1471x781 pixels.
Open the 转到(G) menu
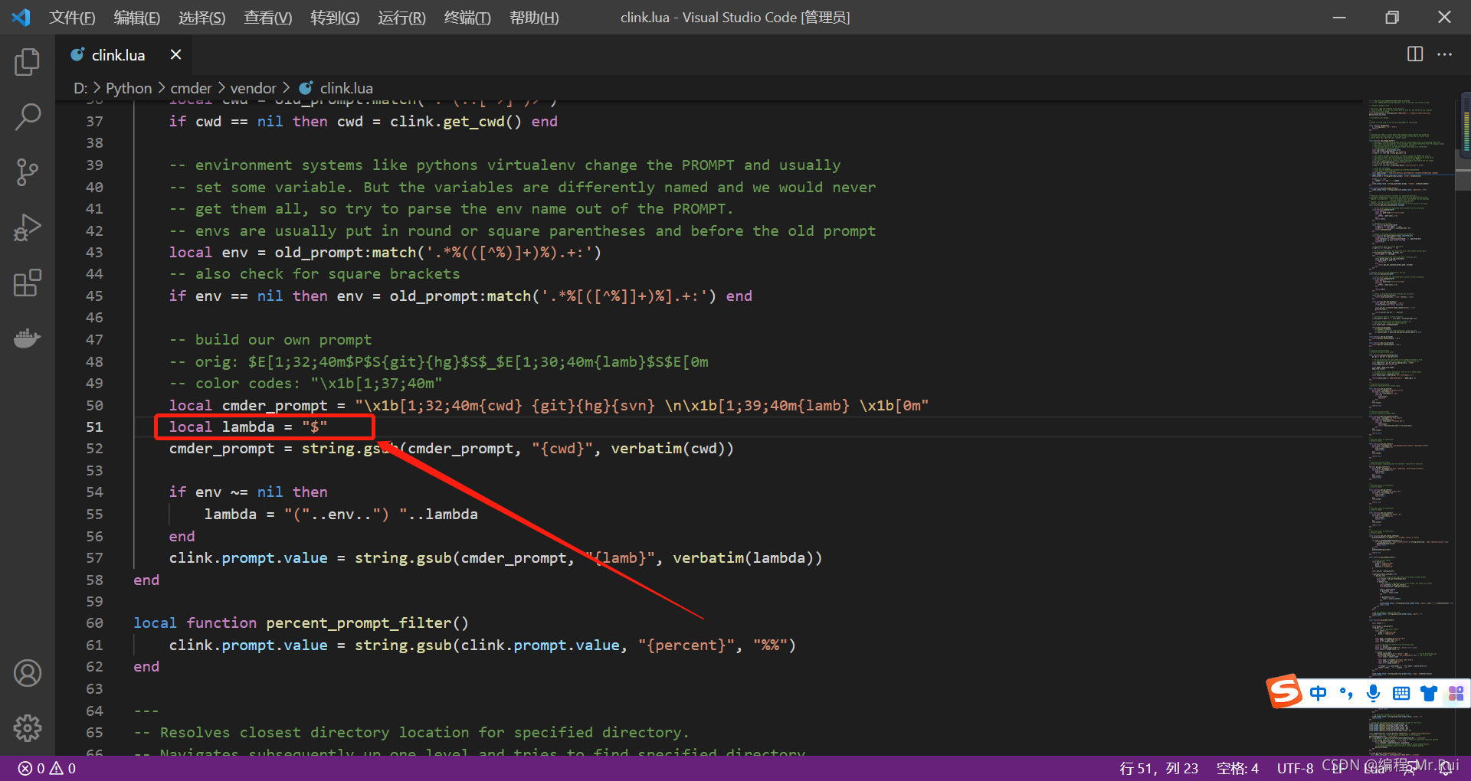tap(335, 17)
